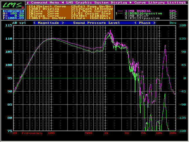
Task: Select curve 4: RTC19+passive
Action: coord(142,18)
